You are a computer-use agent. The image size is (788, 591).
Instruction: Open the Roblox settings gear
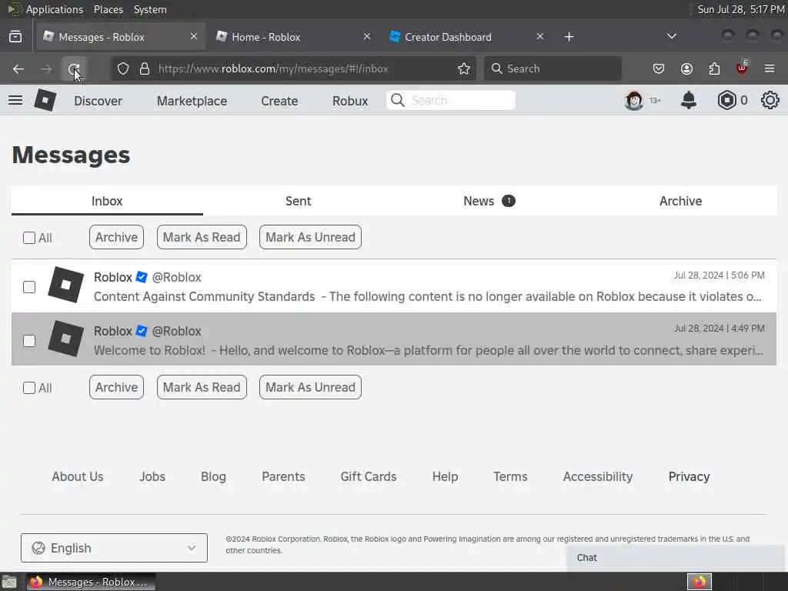770,101
